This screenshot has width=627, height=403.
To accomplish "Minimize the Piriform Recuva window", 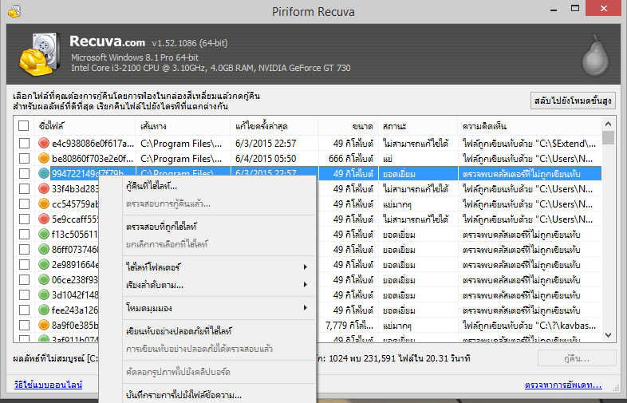I will pos(554,10).
